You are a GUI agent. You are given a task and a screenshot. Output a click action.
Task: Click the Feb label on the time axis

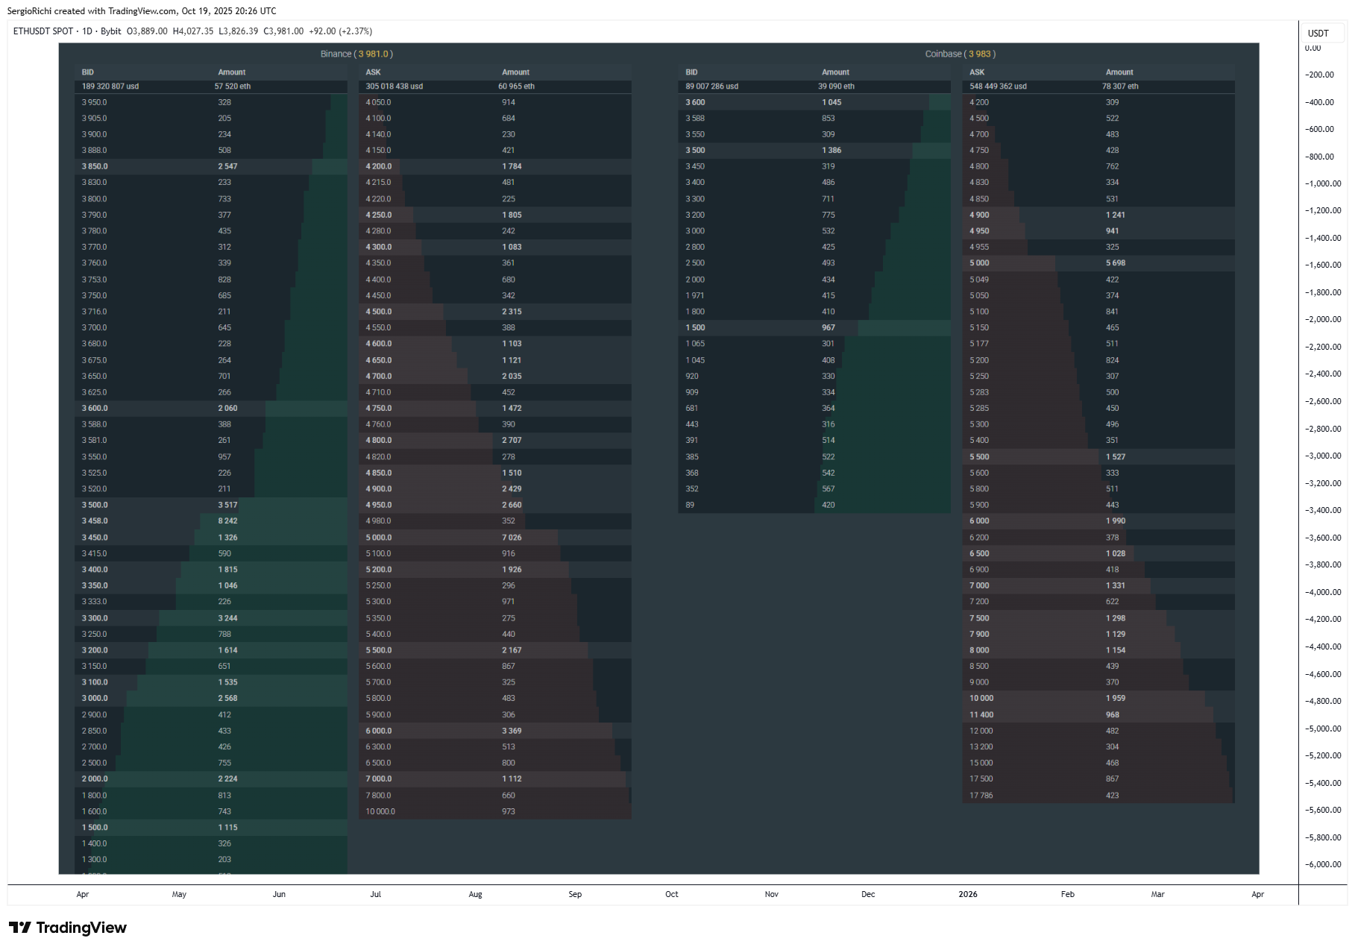point(1068,894)
